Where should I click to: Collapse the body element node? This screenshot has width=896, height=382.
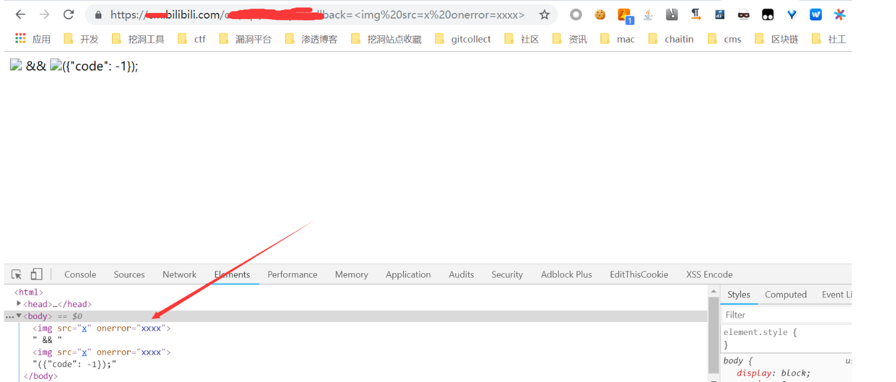19,316
